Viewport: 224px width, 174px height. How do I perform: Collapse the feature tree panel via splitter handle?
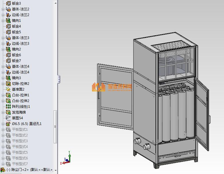(x=59, y=79)
